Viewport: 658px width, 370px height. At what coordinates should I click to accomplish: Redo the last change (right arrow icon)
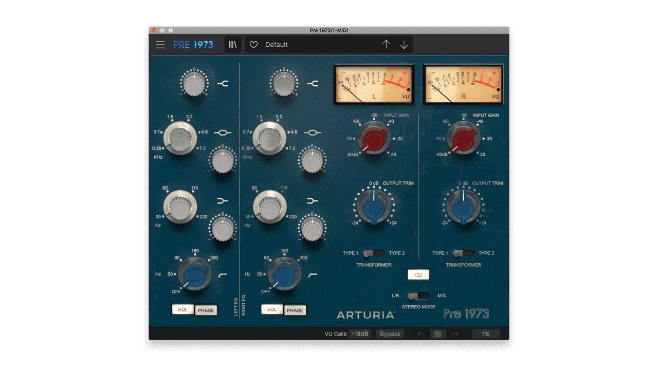click(454, 334)
